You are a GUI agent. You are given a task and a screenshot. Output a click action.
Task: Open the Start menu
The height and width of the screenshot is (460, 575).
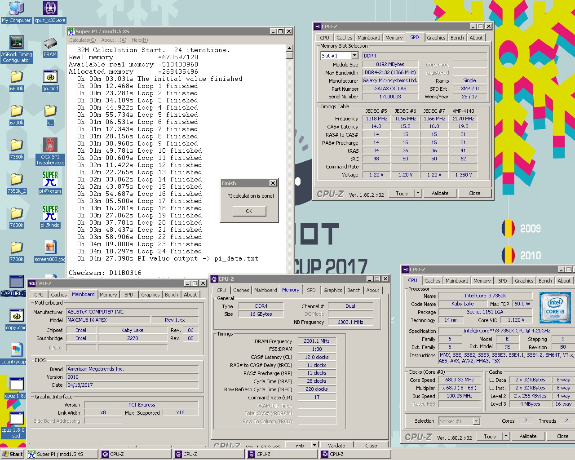[13, 454]
